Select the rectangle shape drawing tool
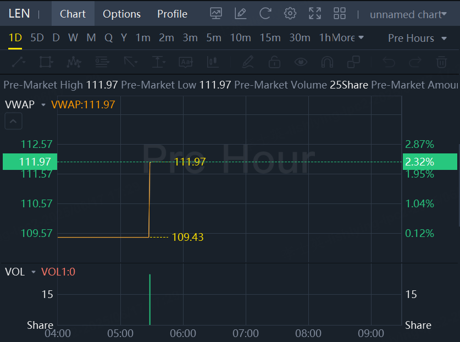 (x=46, y=62)
